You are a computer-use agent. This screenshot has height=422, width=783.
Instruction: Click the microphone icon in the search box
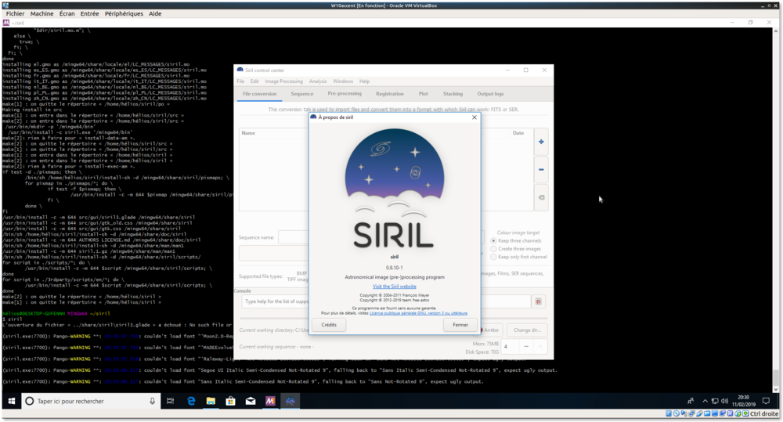tap(153, 401)
